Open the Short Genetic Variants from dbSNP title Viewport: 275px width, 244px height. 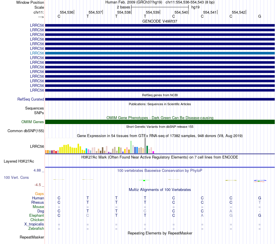coord(160,127)
